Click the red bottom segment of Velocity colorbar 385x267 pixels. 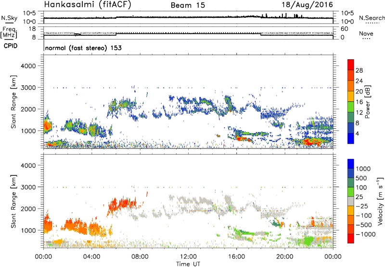(x=351, y=239)
